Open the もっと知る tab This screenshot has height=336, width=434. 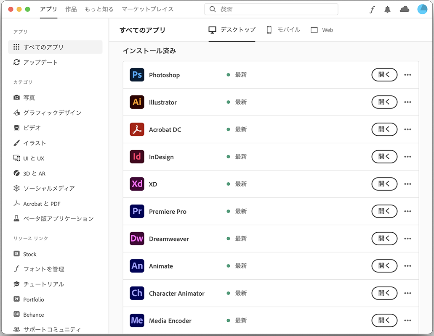pyautogui.click(x=99, y=9)
